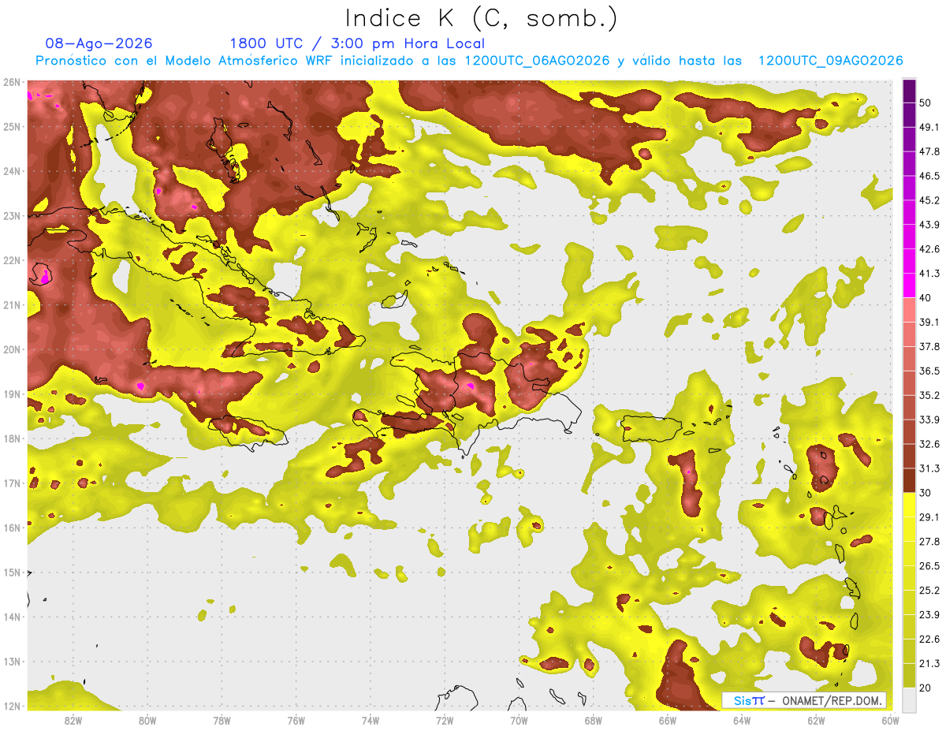Click the 'Indice K (C, somb.)' title
946x731 pixels.
tap(481, 19)
